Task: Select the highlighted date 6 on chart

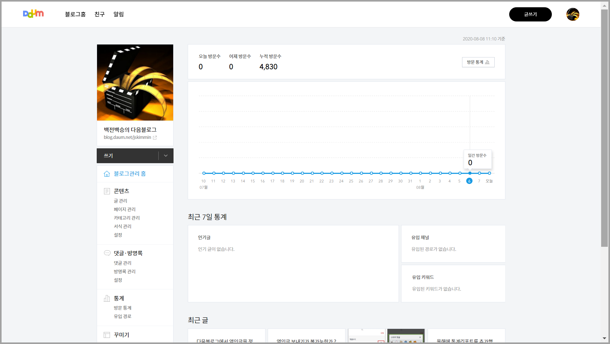Action: click(469, 181)
